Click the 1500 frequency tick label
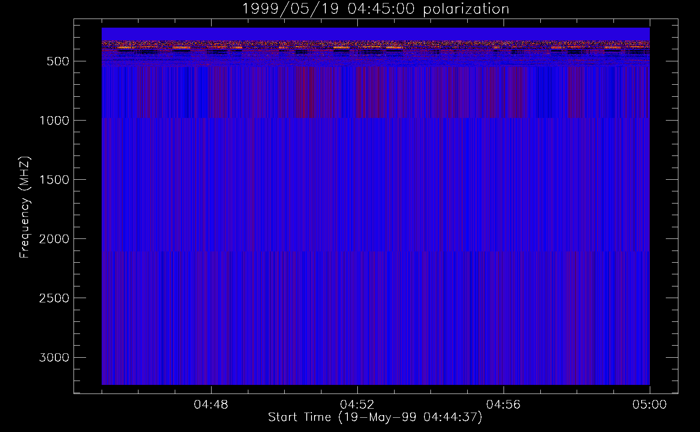 (x=54, y=180)
